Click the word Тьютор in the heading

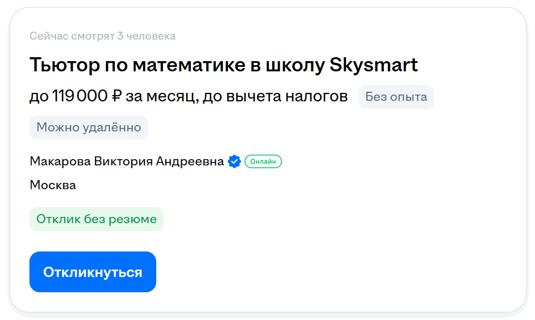[x=65, y=65]
